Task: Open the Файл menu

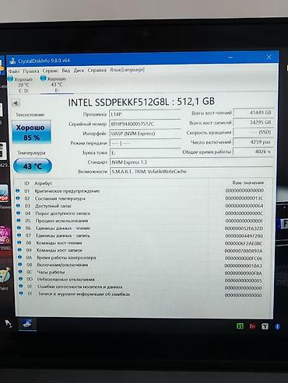Action: click(x=14, y=71)
